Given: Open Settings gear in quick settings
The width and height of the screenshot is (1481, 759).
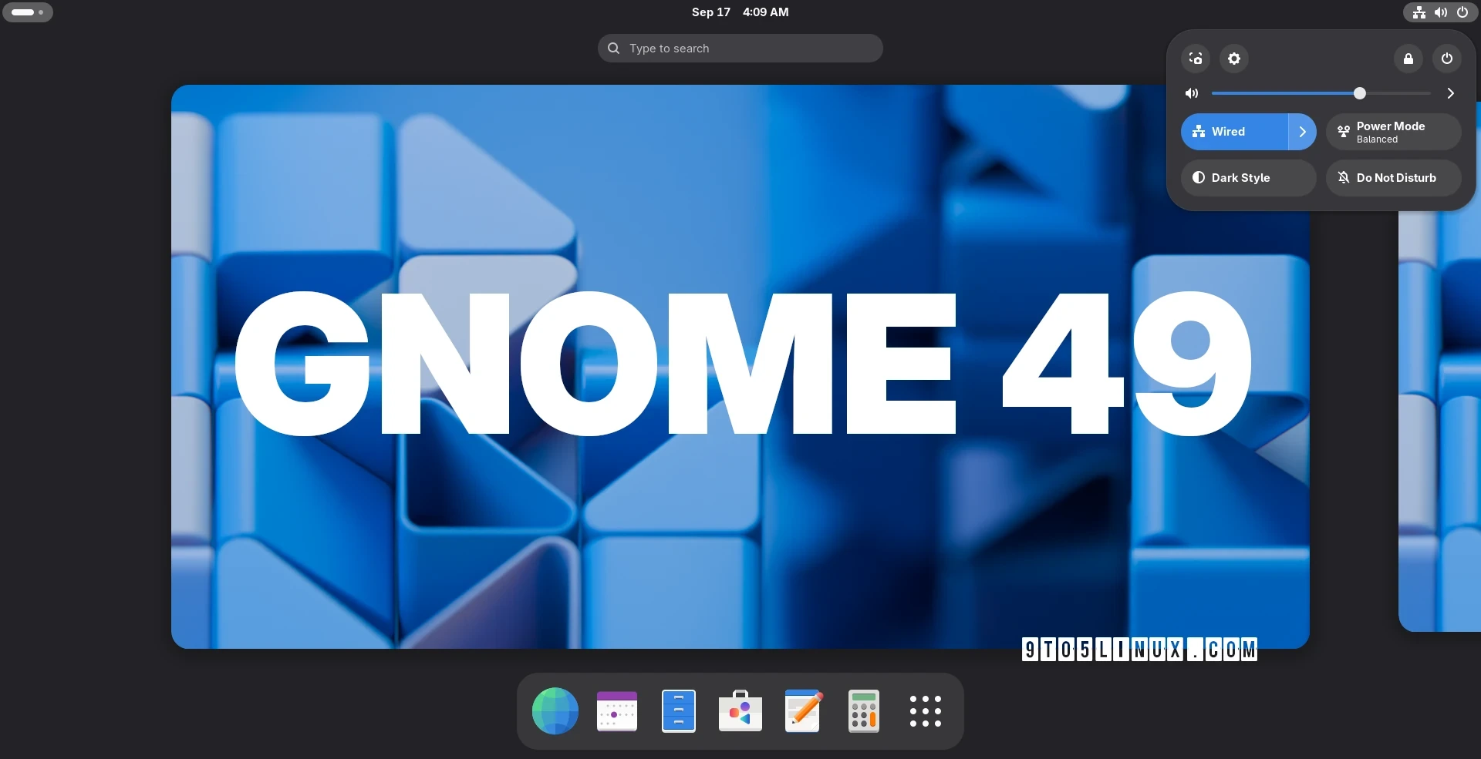Looking at the screenshot, I should (x=1234, y=59).
